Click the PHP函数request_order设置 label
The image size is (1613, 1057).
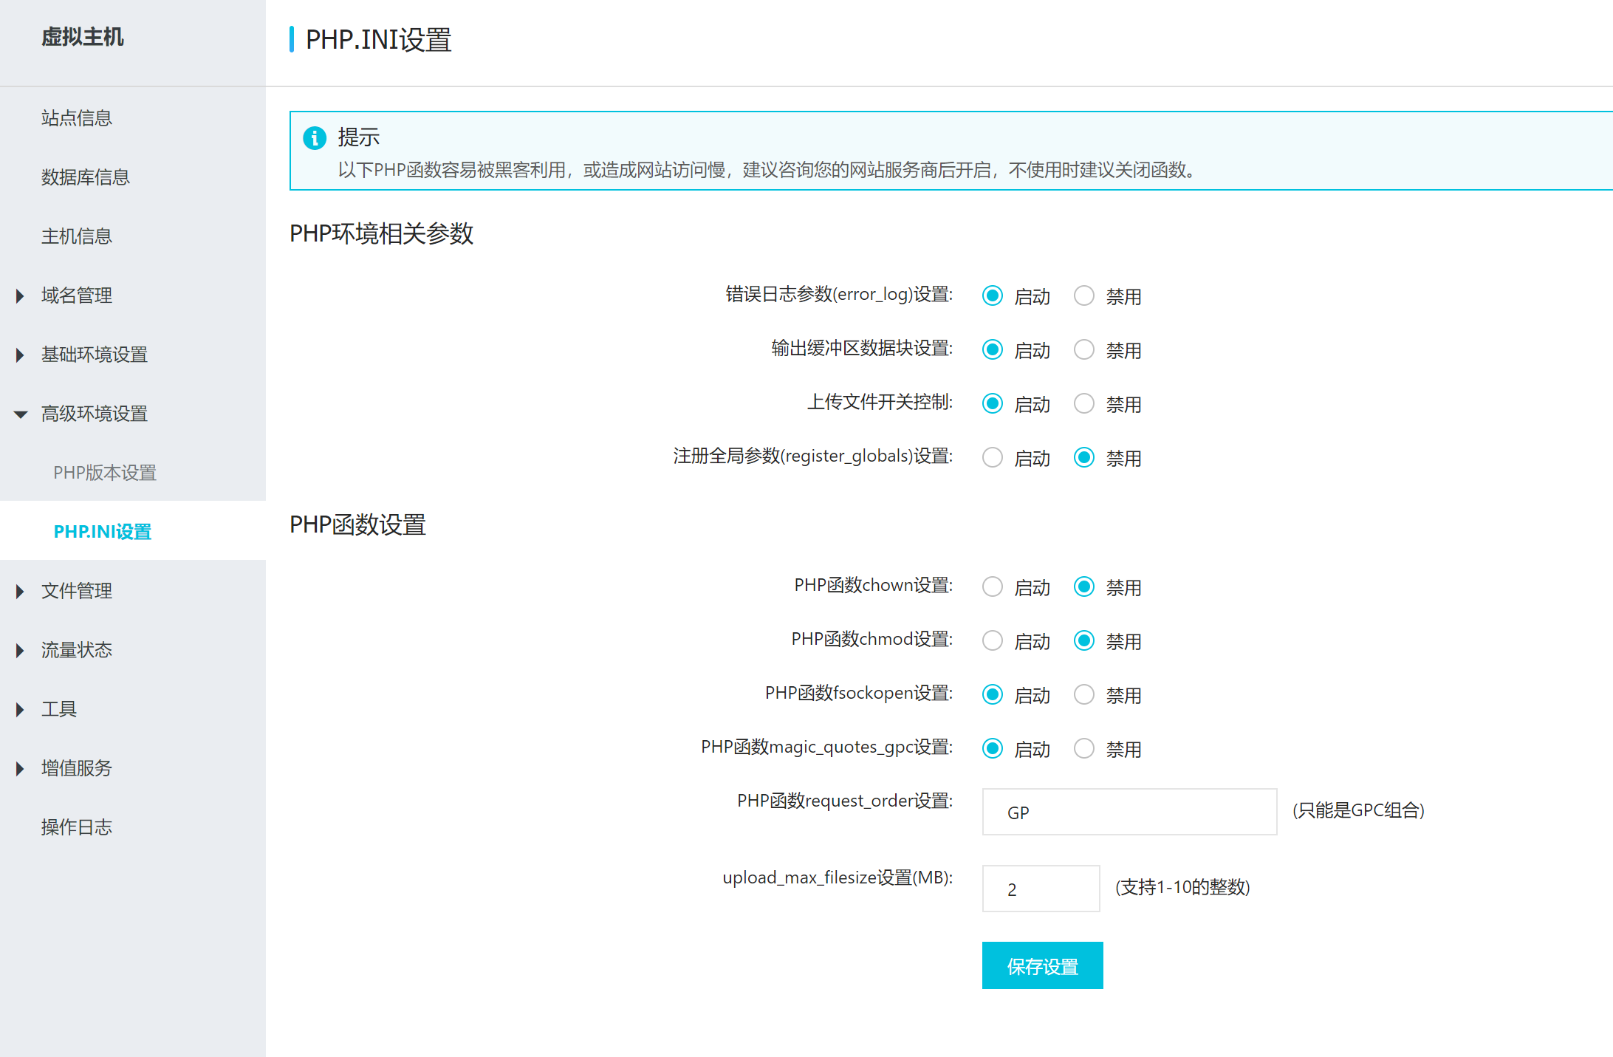coord(845,801)
